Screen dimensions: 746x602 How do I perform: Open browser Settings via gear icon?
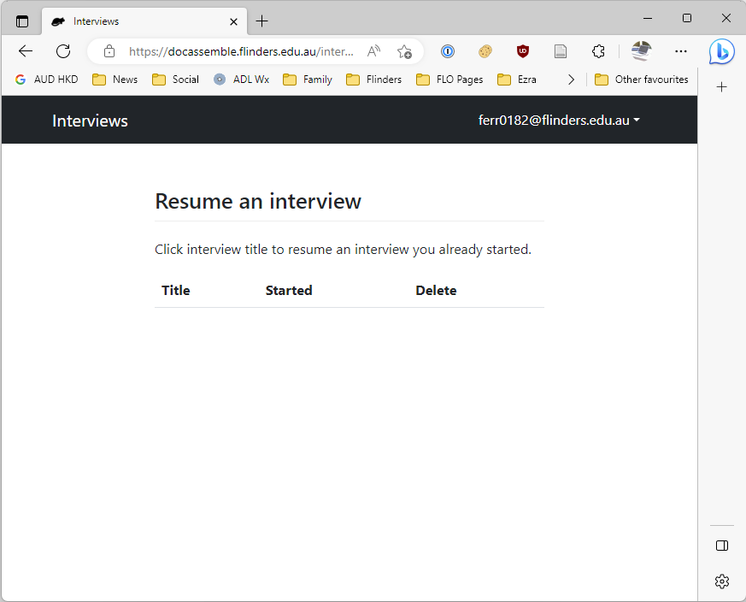coord(722,581)
